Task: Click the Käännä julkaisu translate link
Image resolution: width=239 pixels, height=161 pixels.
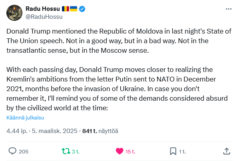Action: 25,117
